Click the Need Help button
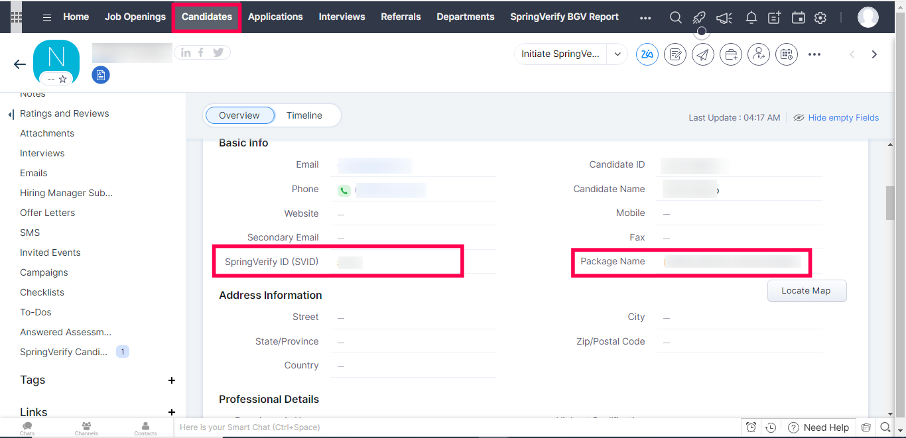The width and height of the screenshot is (906, 438). pos(819,427)
